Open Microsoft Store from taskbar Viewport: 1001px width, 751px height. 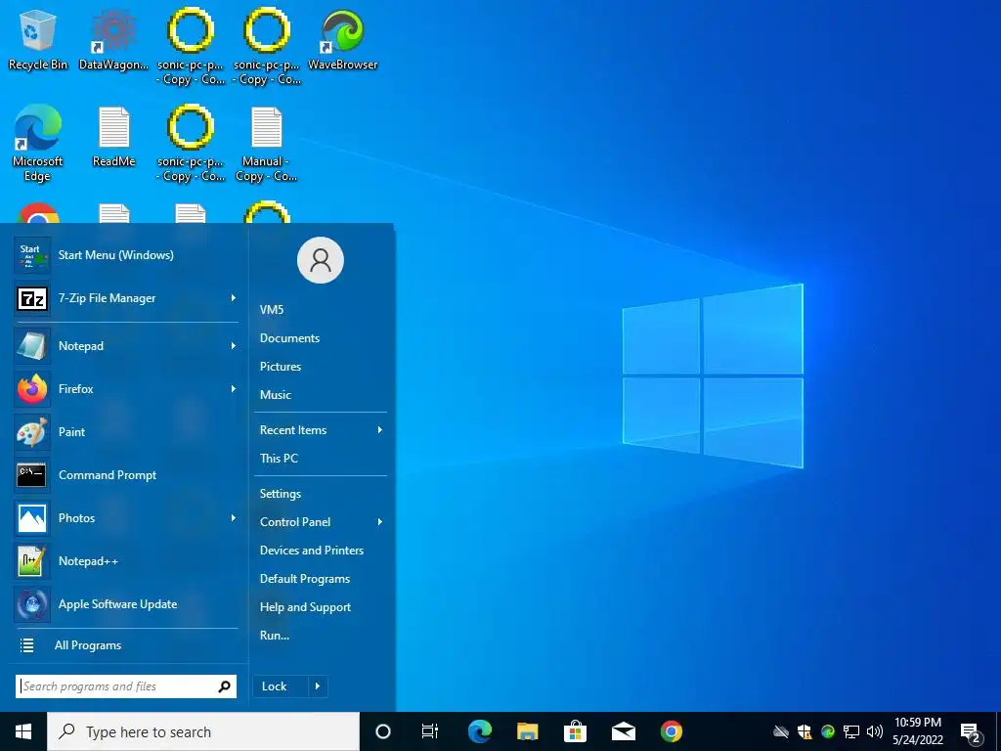[x=575, y=731]
